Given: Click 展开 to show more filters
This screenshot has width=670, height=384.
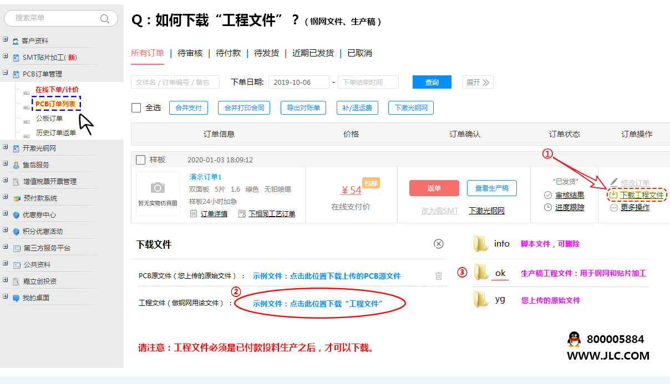Looking at the screenshot, I should (x=477, y=83).
